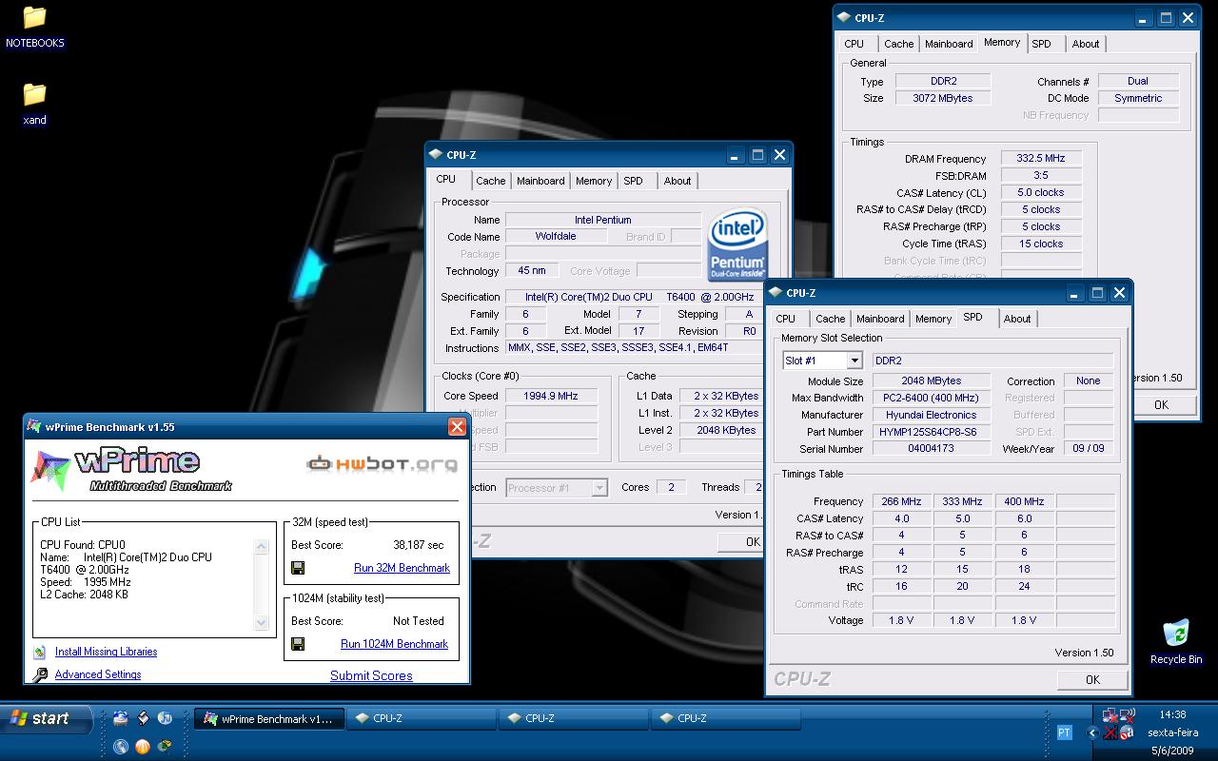This screenshot has width=1218, height=761.
Task: Open About tab in the CPU-Z SPD window
Action: pyautogui.click(x=1017, y=319)
